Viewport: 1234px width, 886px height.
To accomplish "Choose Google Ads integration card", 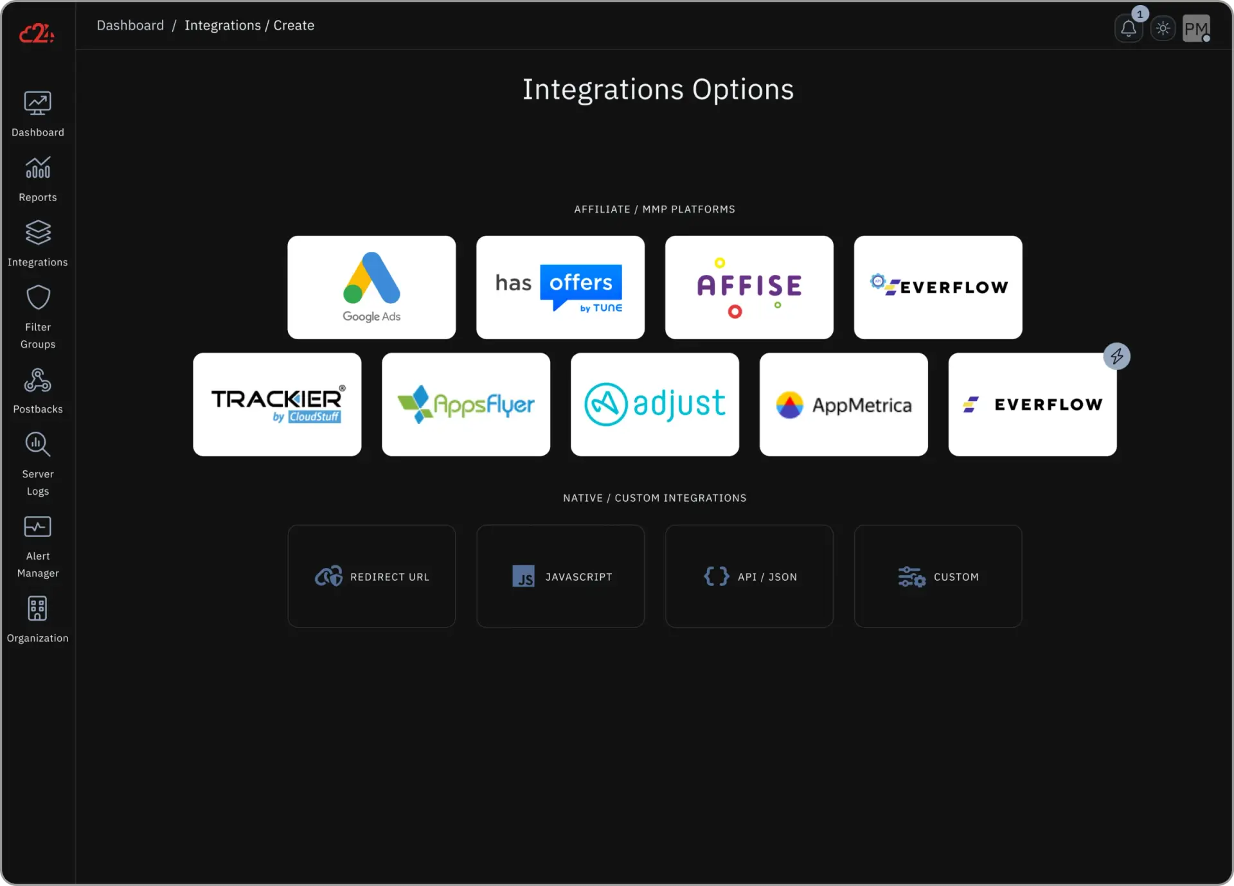I will click(x=371, y=287).
